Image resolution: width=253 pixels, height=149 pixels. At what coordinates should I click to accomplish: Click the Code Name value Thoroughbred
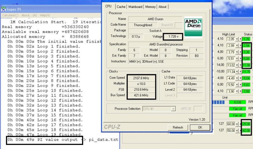point(143,25)
